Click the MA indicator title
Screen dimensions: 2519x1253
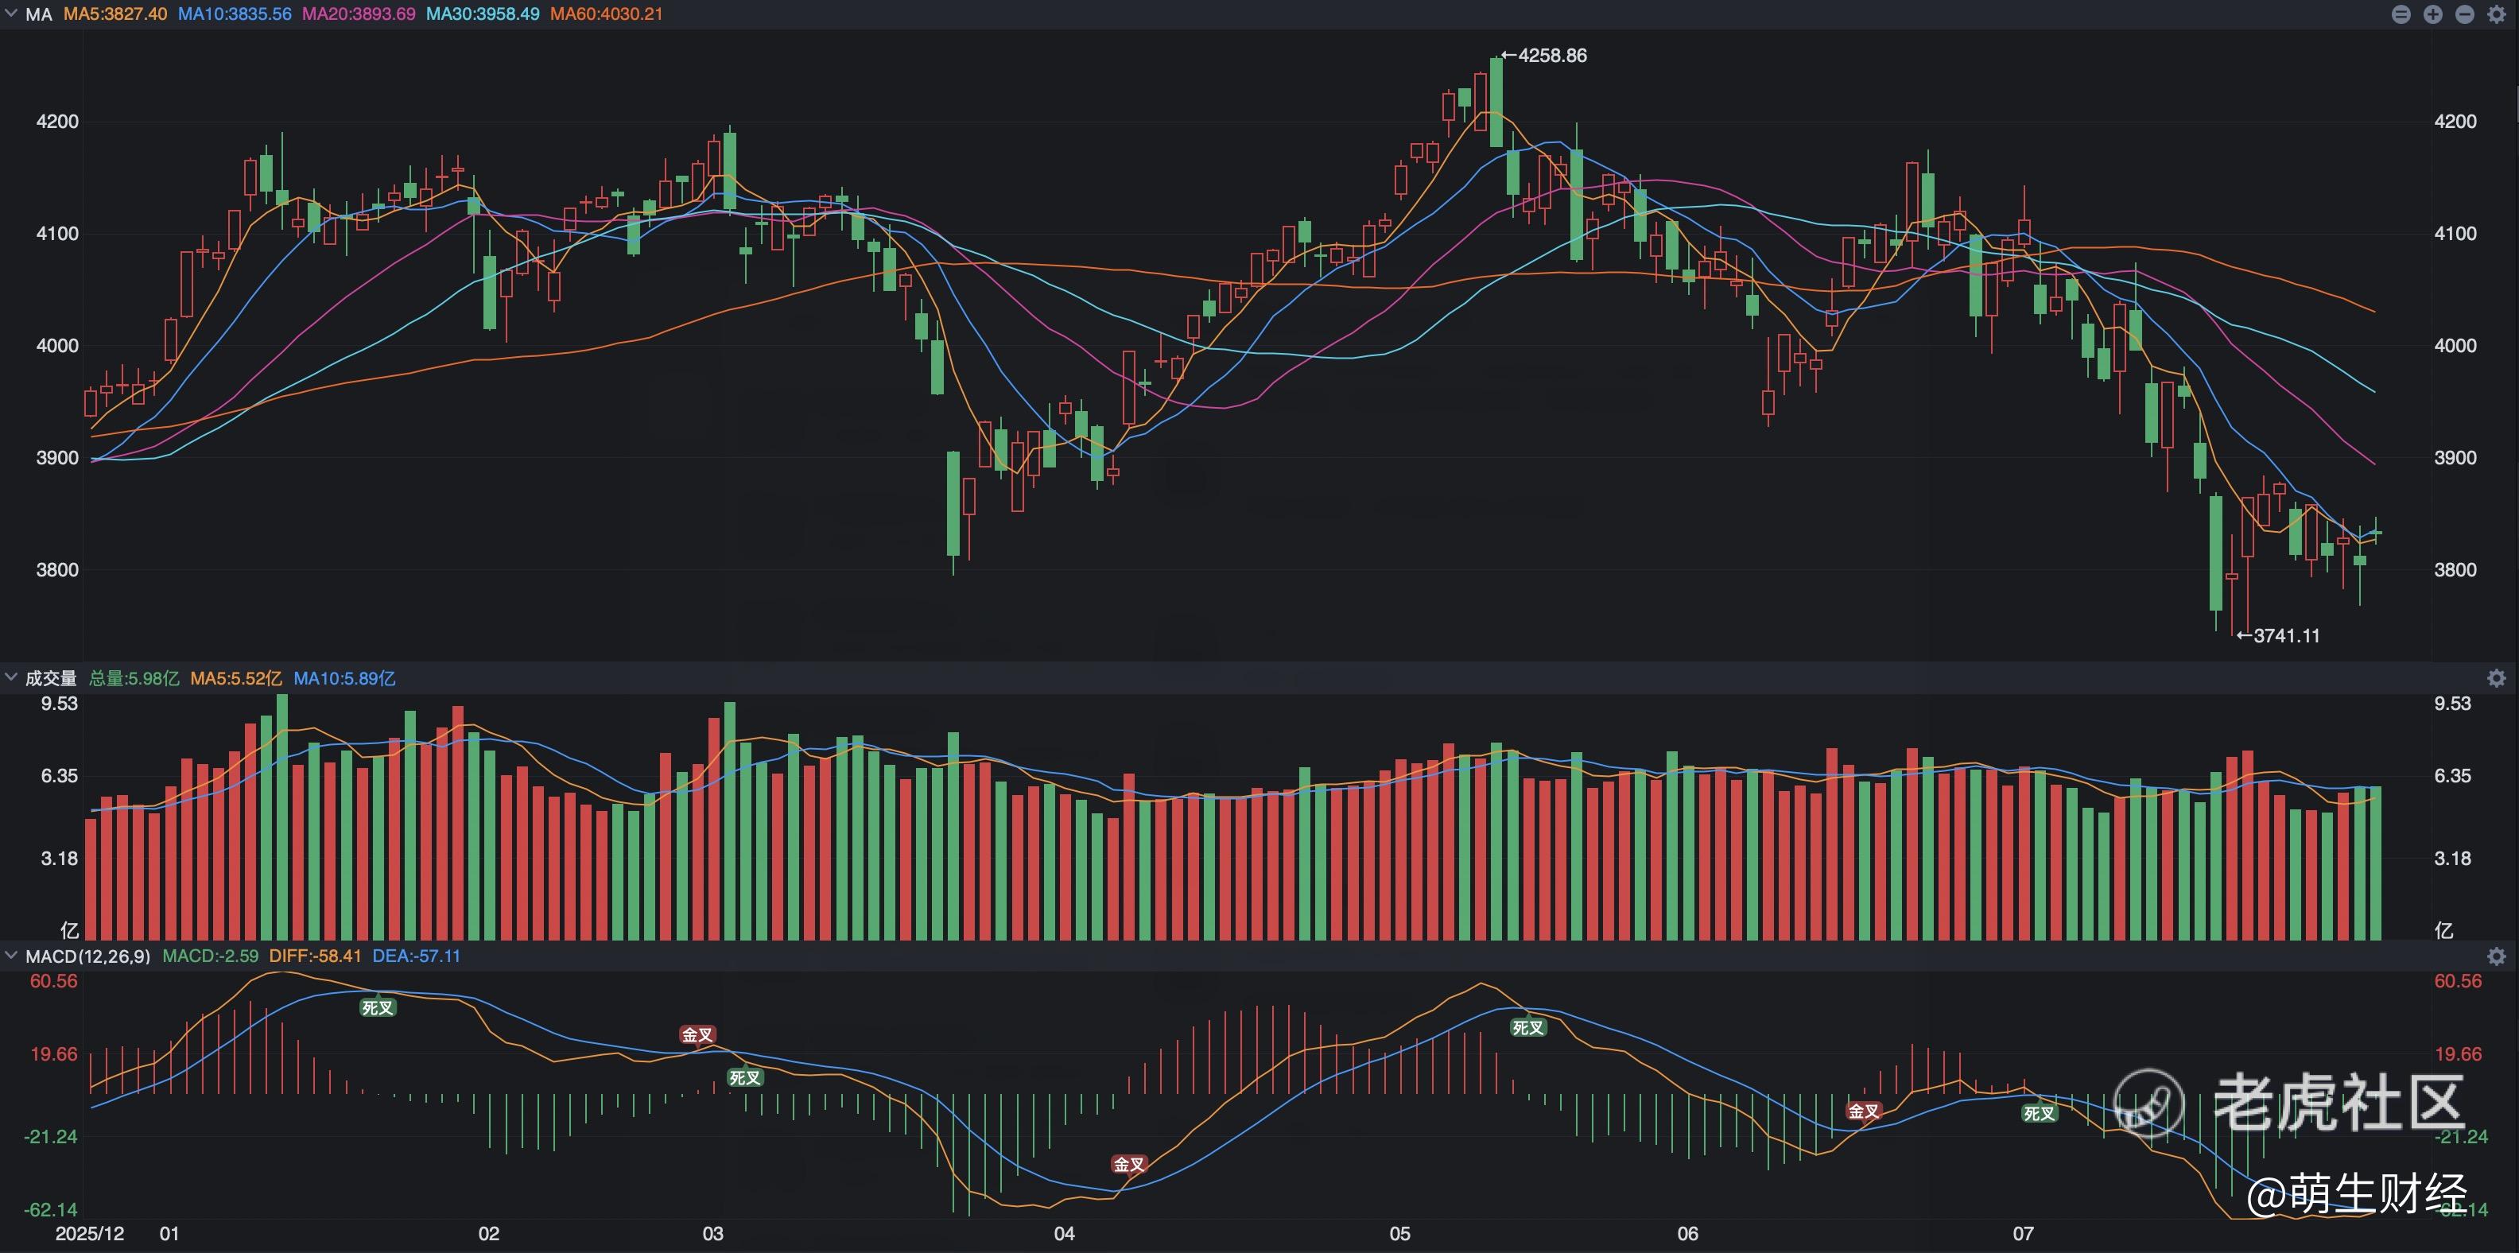(38, 14)
